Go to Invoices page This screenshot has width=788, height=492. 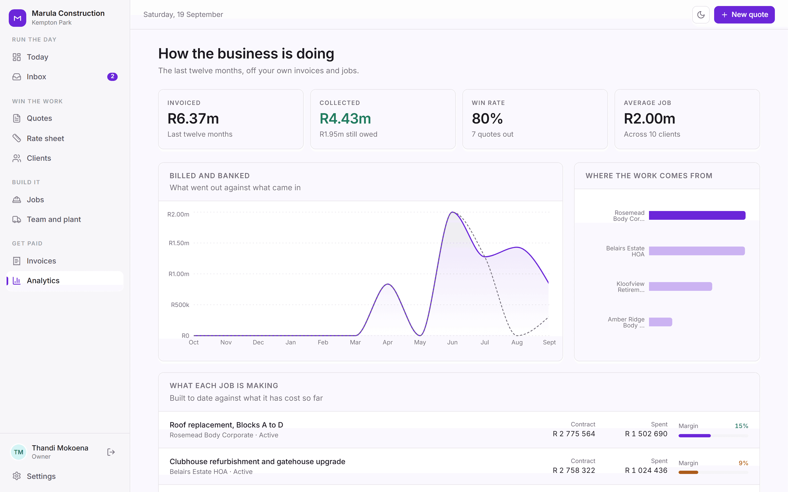click(65, 261)
